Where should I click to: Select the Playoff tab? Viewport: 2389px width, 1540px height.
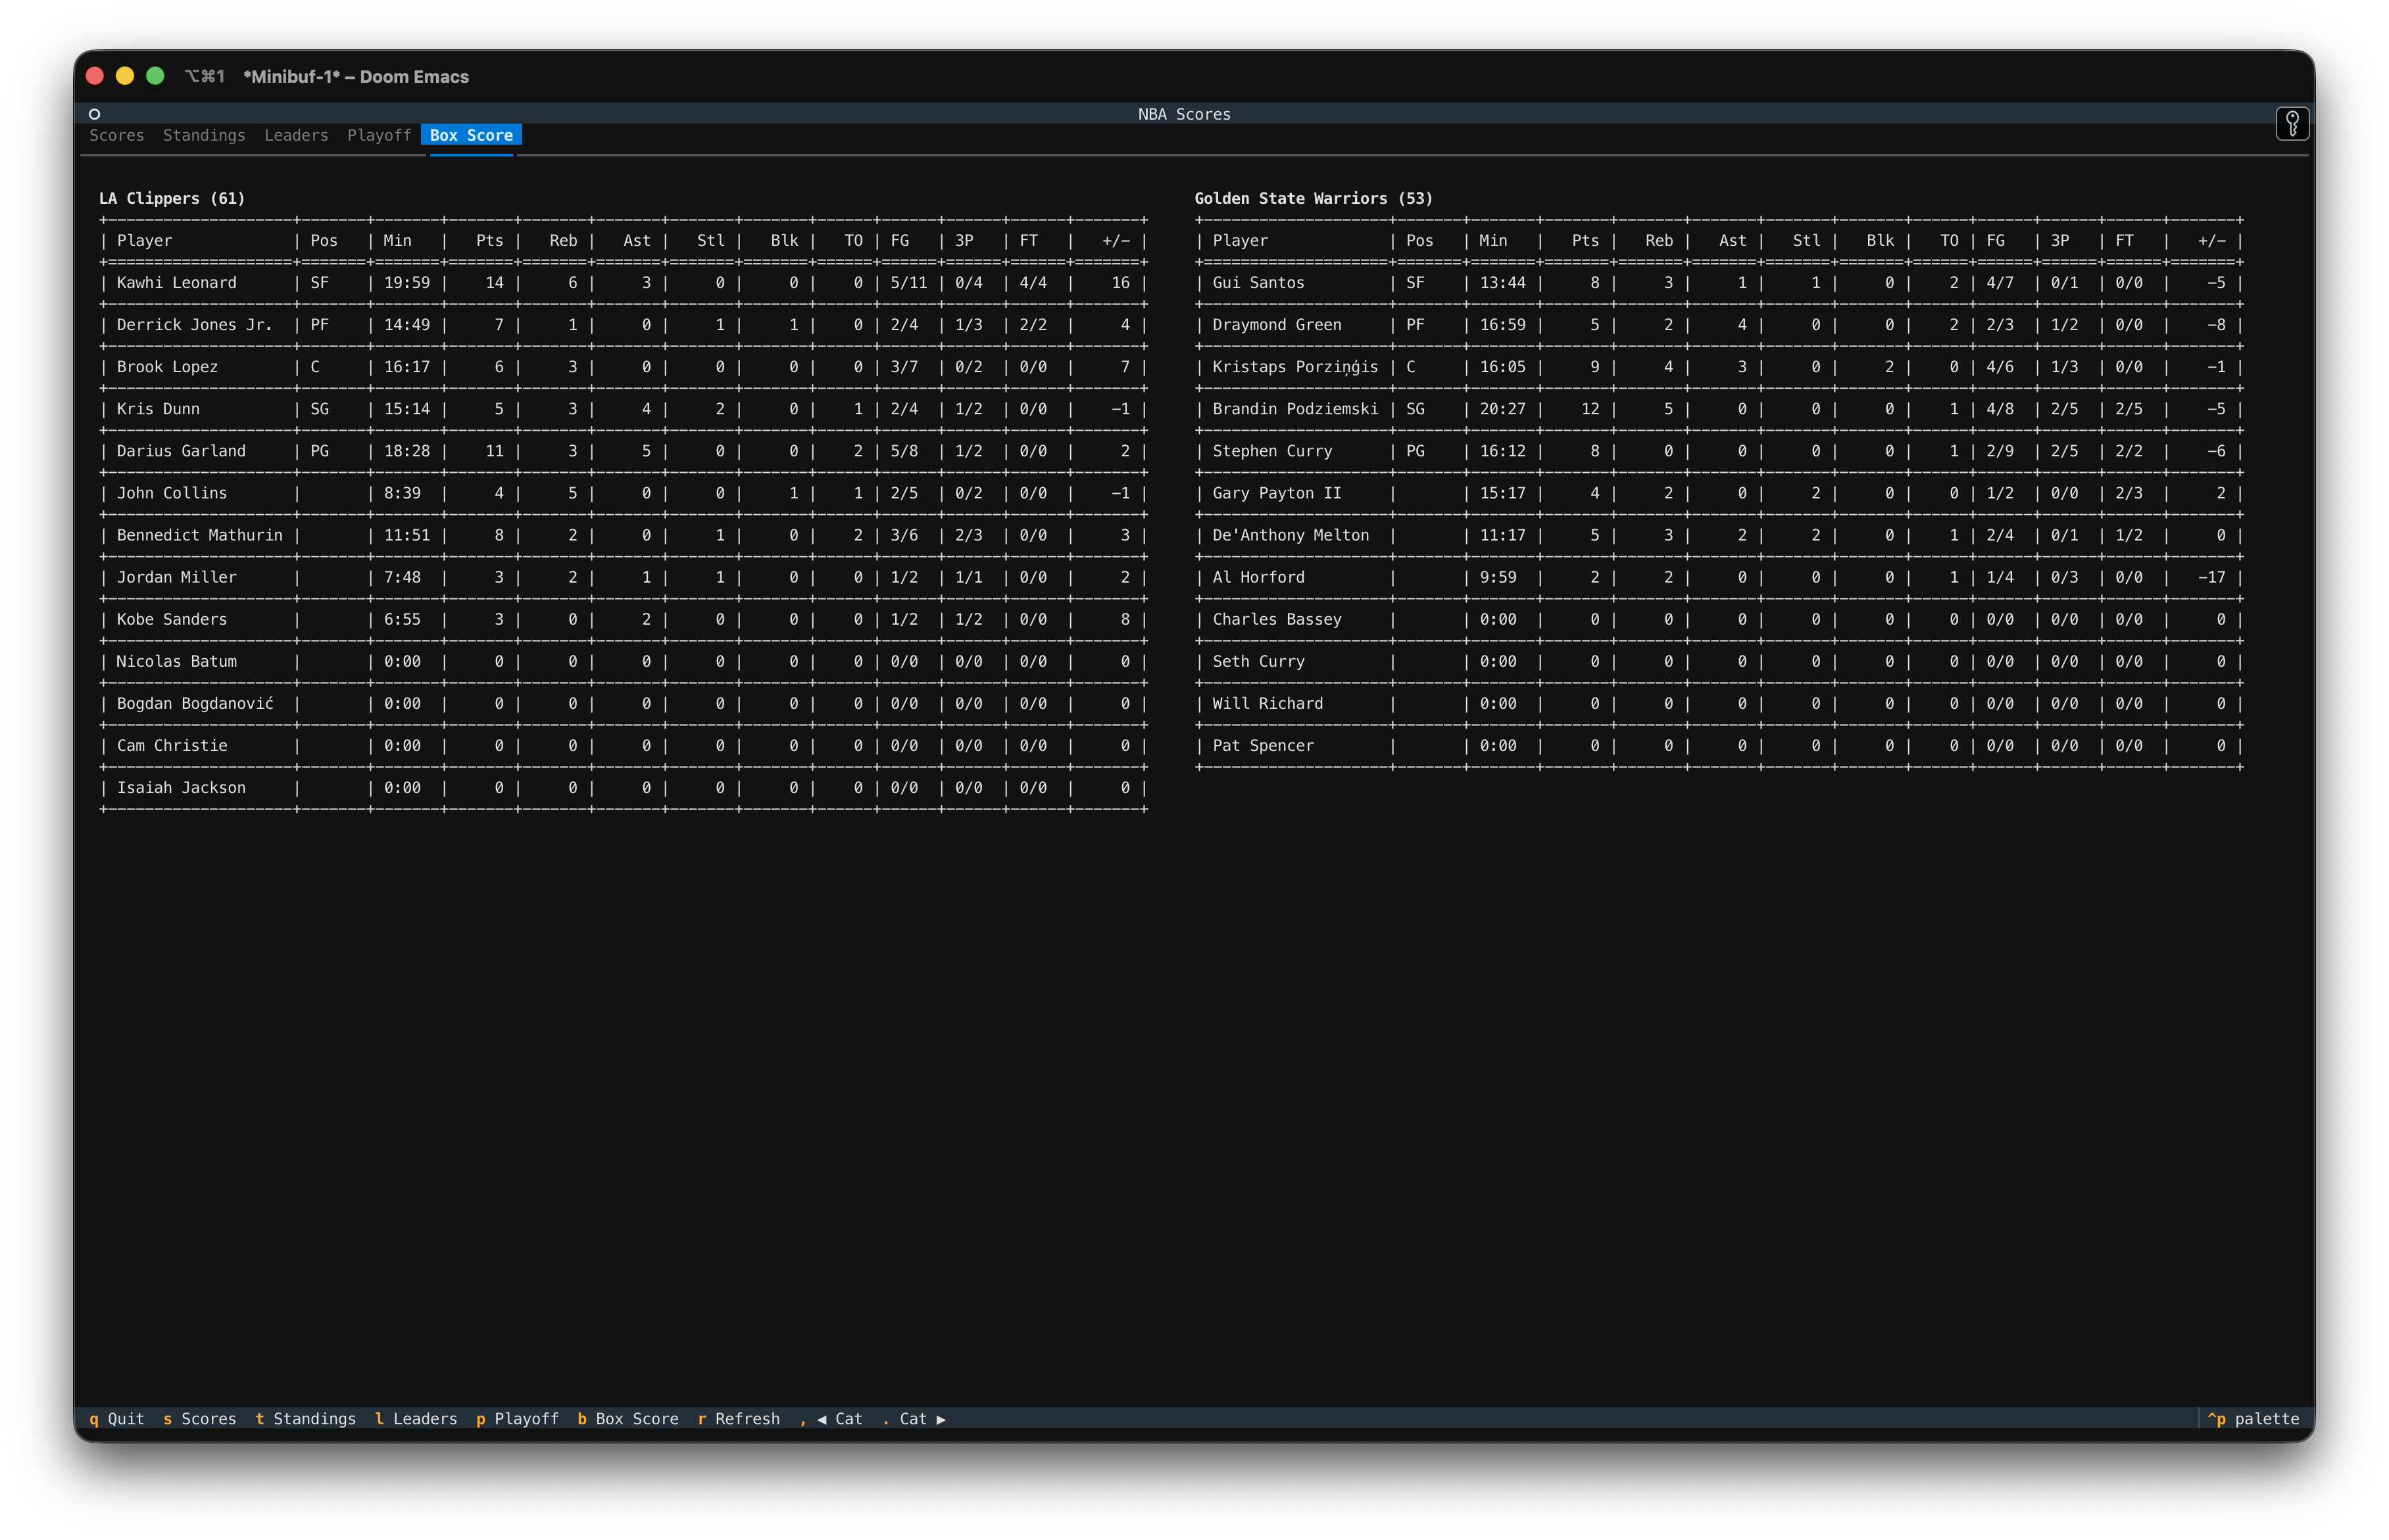[379, 135]
